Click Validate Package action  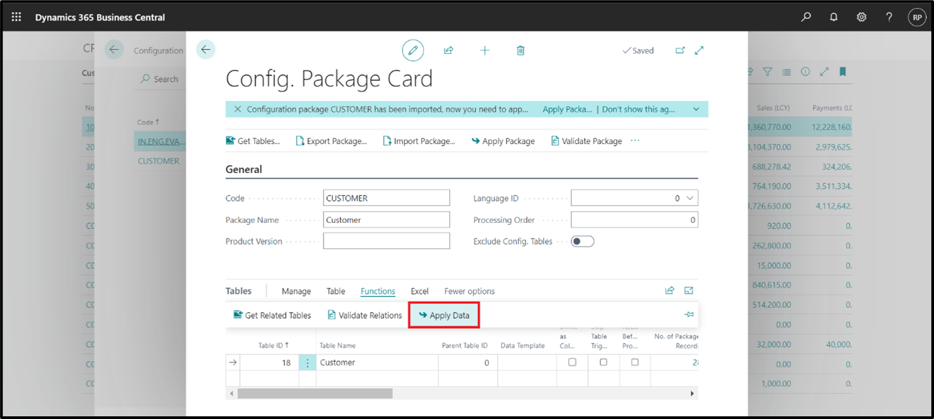pyautogui.click(x=586, y=141)
